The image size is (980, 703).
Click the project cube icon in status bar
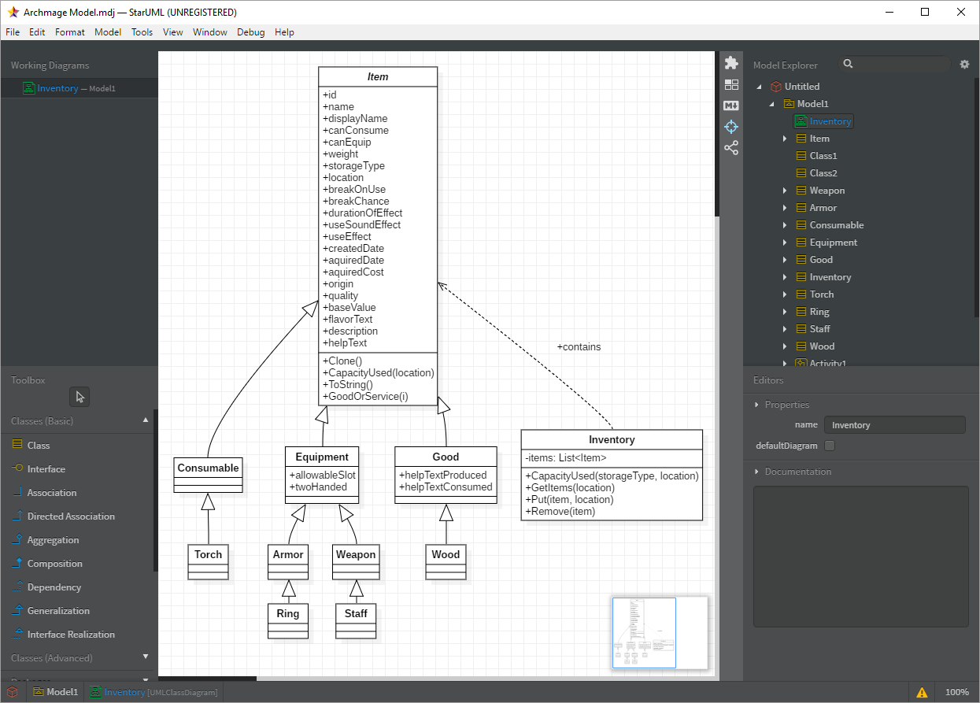pos(13,692)
